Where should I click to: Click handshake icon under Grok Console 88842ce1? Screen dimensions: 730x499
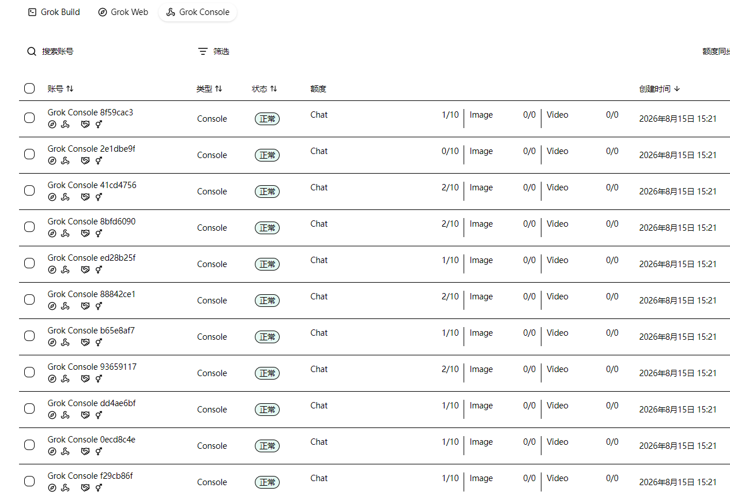pyautogui.click(x=85, y=306)
